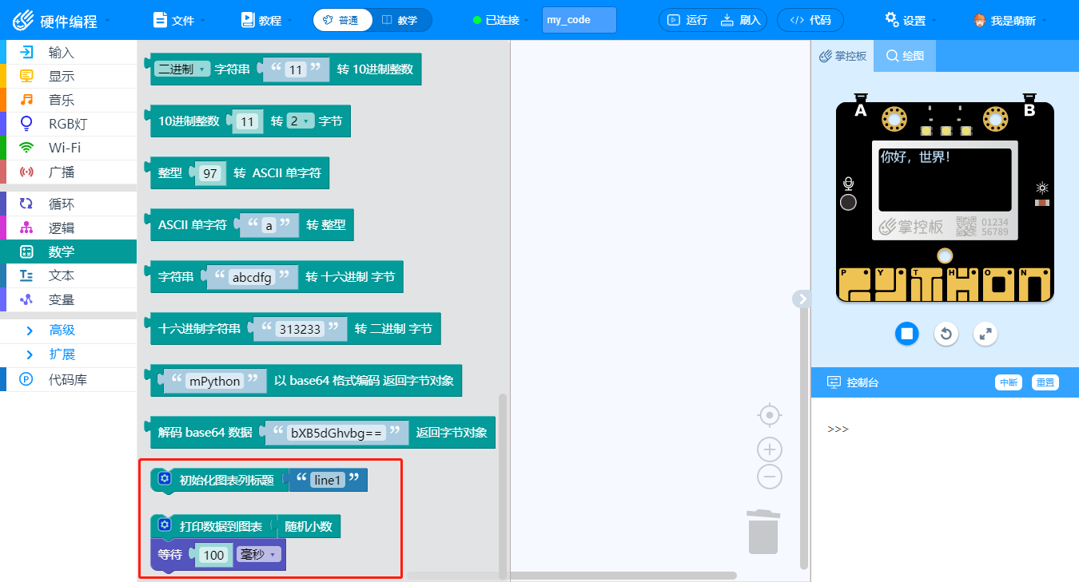The height and width of the screenshot is (582, 1079).
Task: Click the console >>> prompt area
Action: (838, 430)
